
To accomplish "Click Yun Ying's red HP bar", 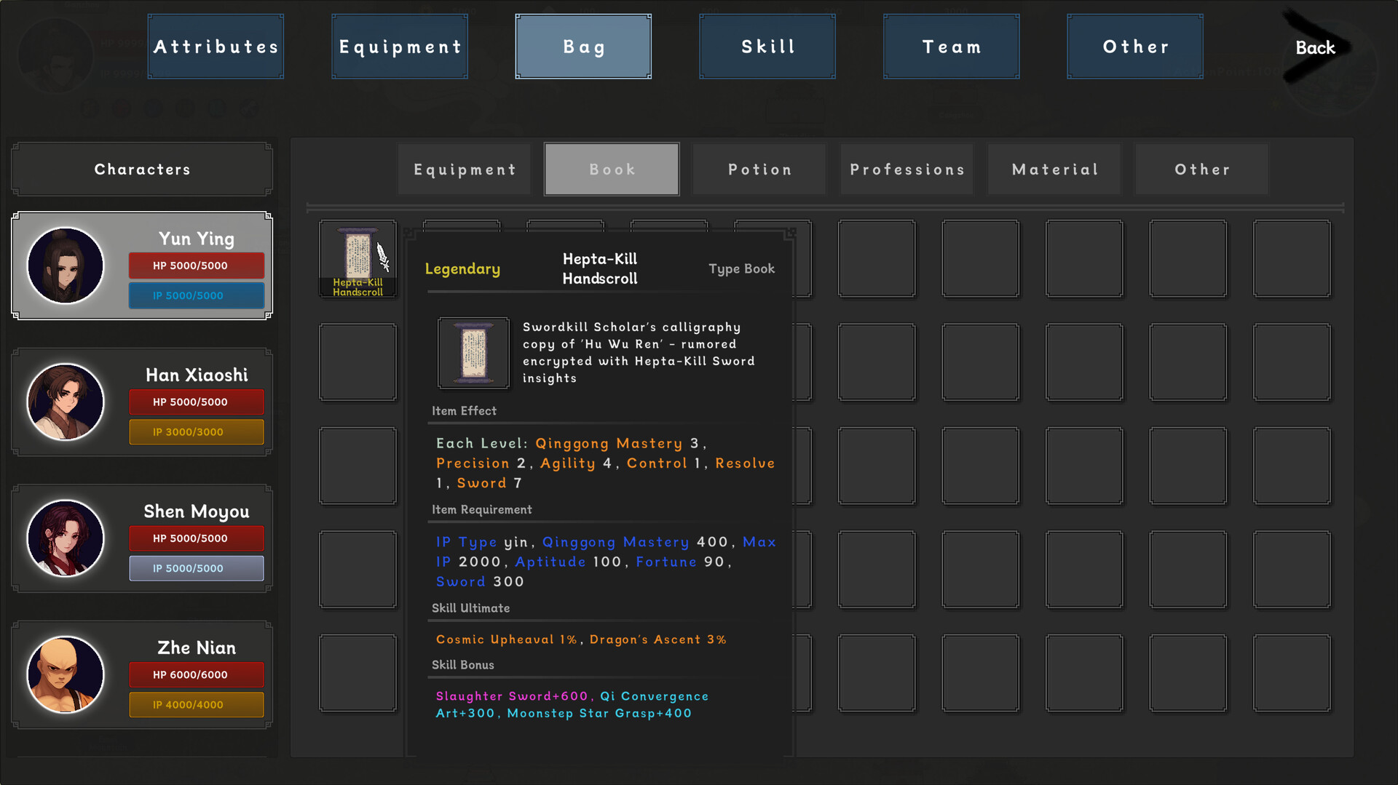I will [x=197, y=266].
